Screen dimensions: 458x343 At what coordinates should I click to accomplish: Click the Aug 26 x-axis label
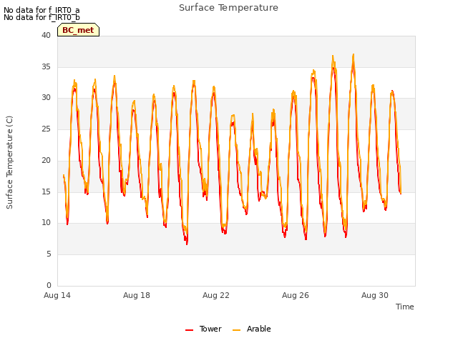click(x=296, y=295)
